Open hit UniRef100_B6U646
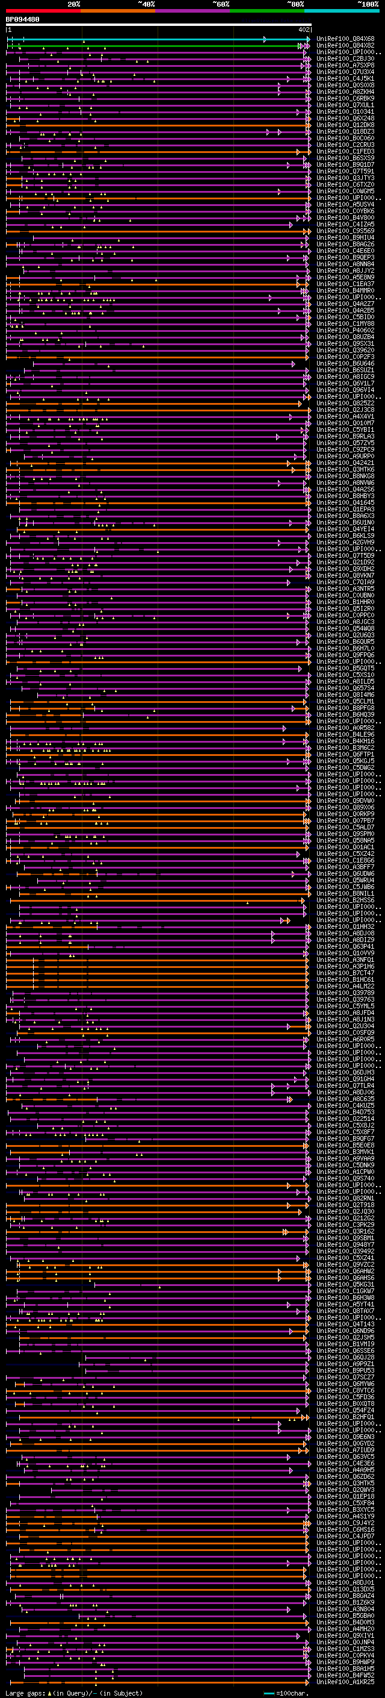This screenshot has height=1698, width=385. coord(345,364)
